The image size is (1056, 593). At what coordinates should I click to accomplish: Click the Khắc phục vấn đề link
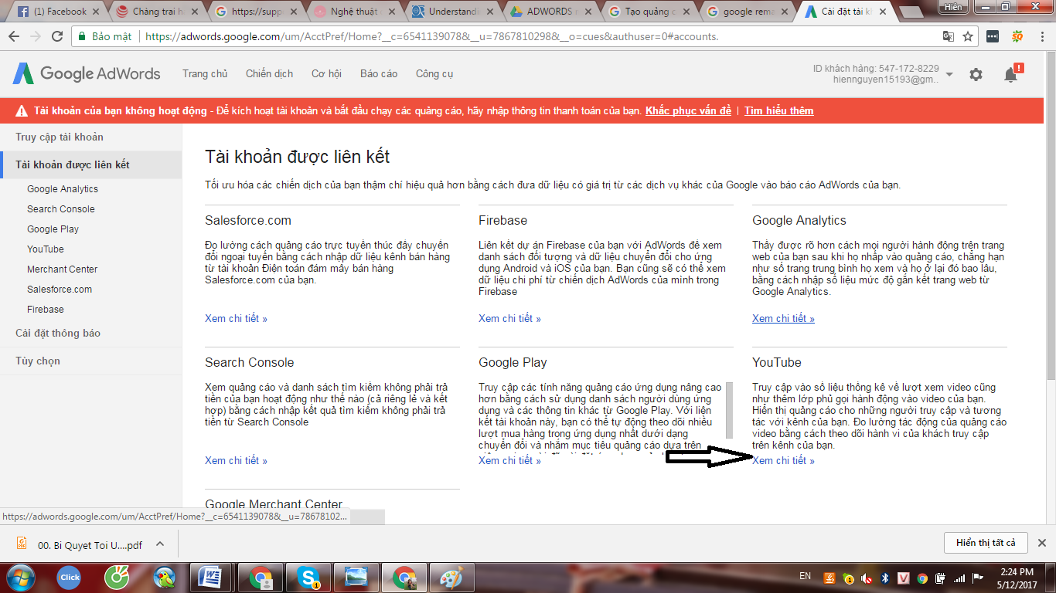[x=688, y=110]
